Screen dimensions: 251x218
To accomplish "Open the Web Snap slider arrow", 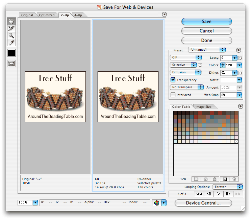I will (x=239, y=95).
